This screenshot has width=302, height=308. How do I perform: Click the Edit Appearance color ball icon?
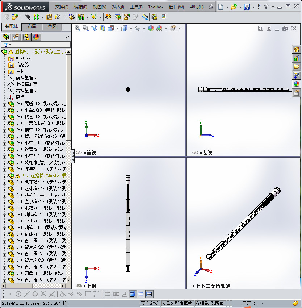[x=151, y=29]
